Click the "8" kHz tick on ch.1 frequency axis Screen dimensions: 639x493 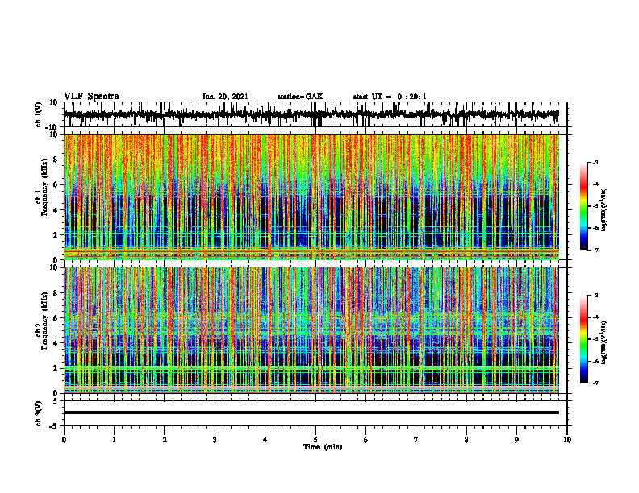[56, 159]
